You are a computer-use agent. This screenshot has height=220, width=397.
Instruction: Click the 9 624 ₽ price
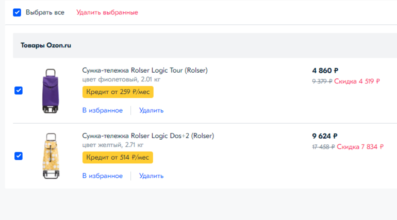pyautogui.click(x=325, y=137)
